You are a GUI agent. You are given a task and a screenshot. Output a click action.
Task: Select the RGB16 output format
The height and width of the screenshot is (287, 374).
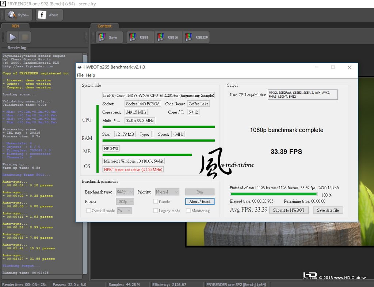tap(168, 37)
